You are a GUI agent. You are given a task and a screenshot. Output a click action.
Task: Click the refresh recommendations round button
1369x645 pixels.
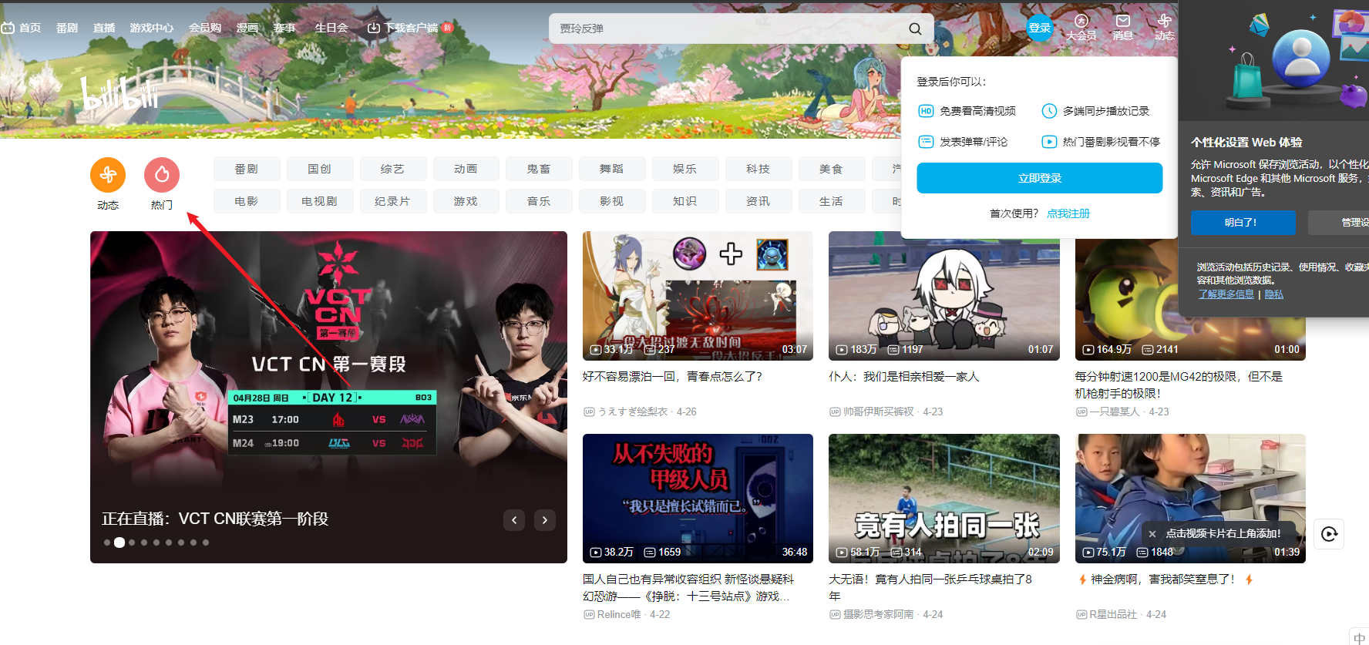click(x=1329, y=534)
